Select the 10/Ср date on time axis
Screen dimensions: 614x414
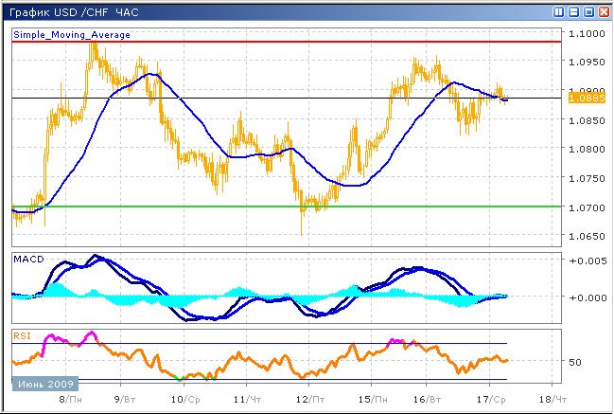(x=189, y=400)
